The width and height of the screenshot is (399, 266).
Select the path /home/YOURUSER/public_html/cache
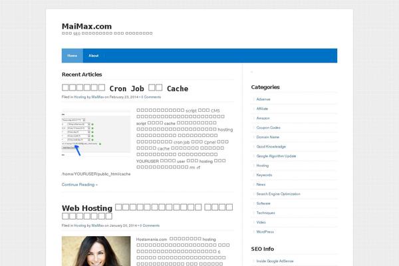point(96,174)
